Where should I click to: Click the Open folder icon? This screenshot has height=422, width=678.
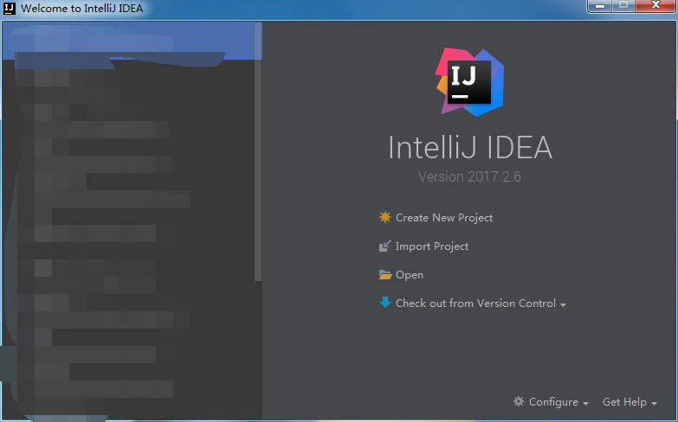[x=384, y=275]
